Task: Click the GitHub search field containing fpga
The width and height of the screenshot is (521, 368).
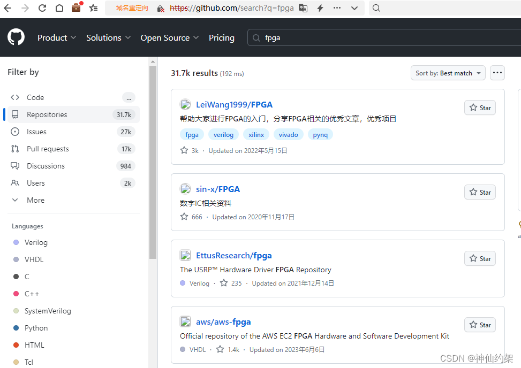Action: coord(384,38)
